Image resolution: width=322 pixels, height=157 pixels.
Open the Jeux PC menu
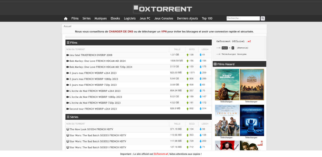tap(145, 18)
